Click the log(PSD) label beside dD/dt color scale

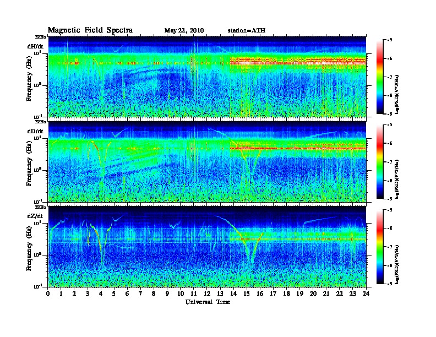coord(397,179)
